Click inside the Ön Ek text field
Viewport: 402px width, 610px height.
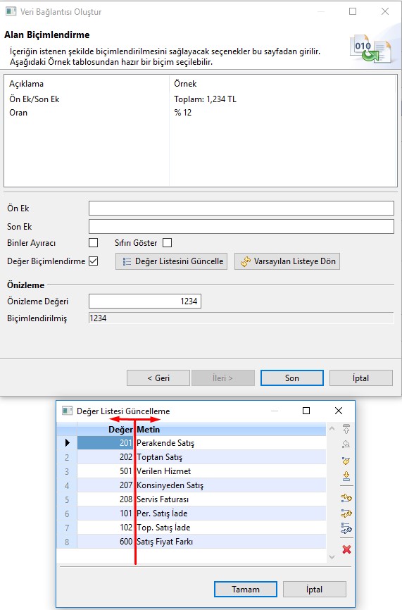coord(241,208)
